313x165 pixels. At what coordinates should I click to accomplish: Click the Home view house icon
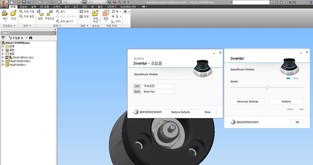pos(40,2)
